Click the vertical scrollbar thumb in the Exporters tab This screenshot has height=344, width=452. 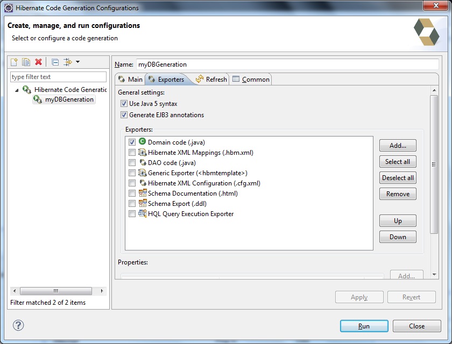[x=434, y=164]
